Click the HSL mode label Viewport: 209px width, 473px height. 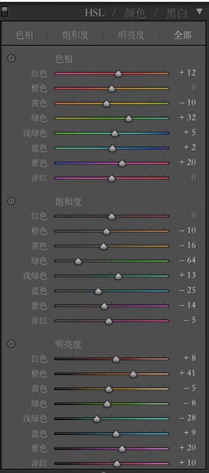point(95,13)
